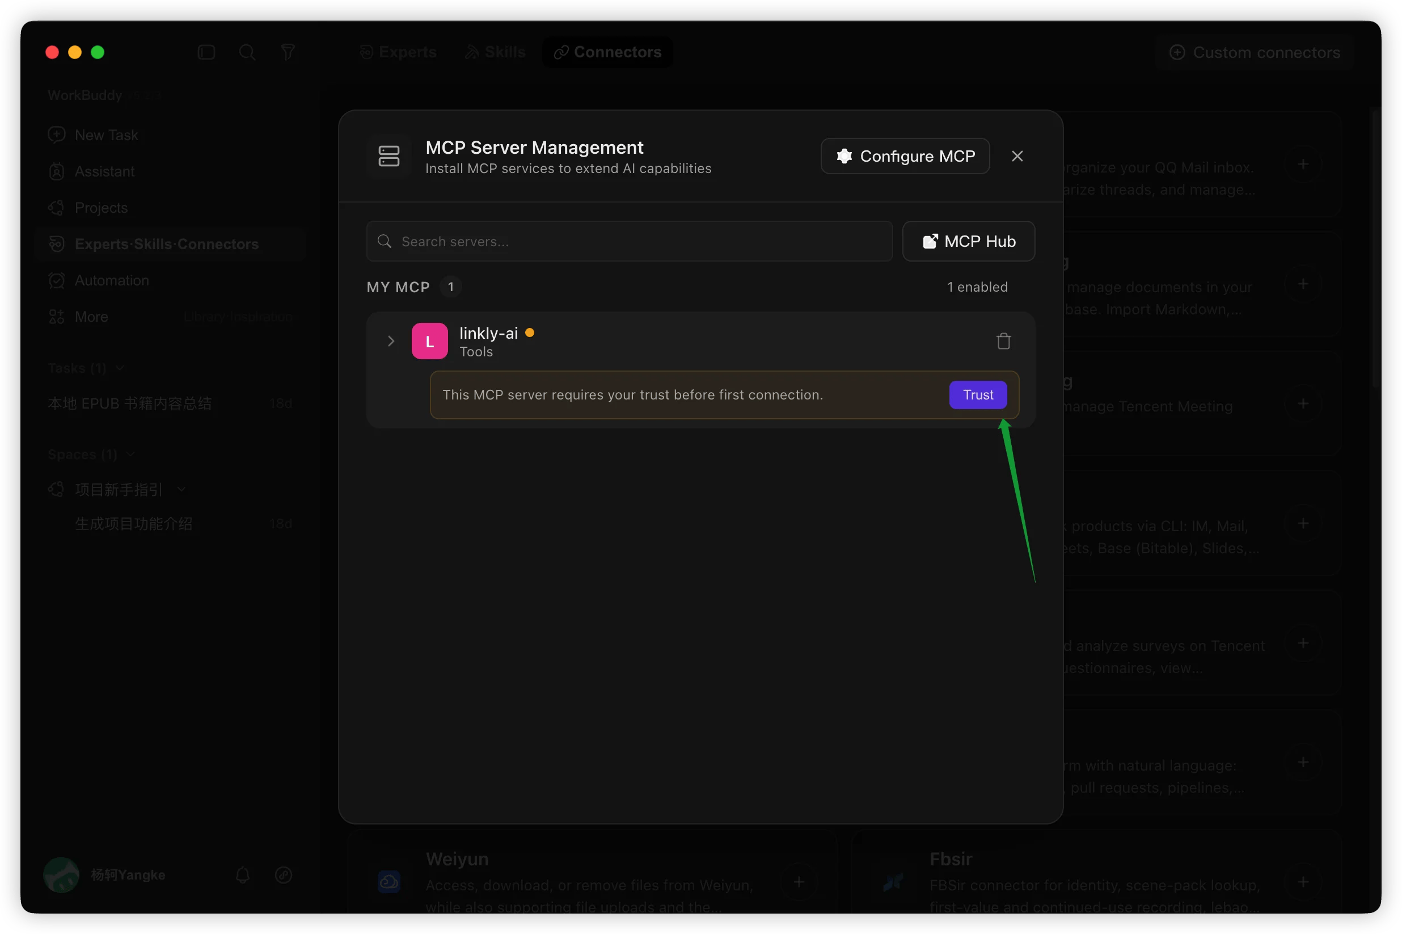Click the orange status dot beside linkly-ai
1402x934 pixels.
529,333
